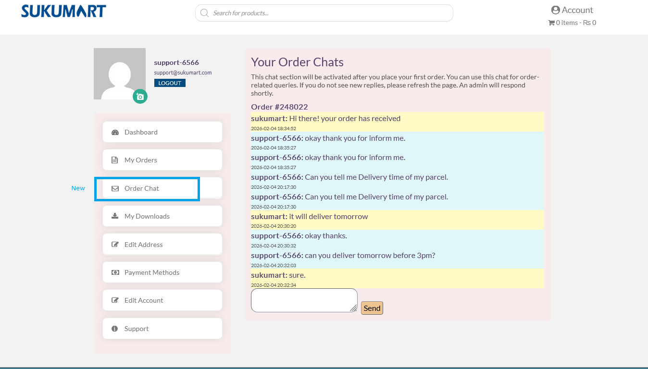Image resolution: width=648 pixels, height=369 pixels.
Task: Click the Payment Methods money icon
Action: (x=115, y=272)
